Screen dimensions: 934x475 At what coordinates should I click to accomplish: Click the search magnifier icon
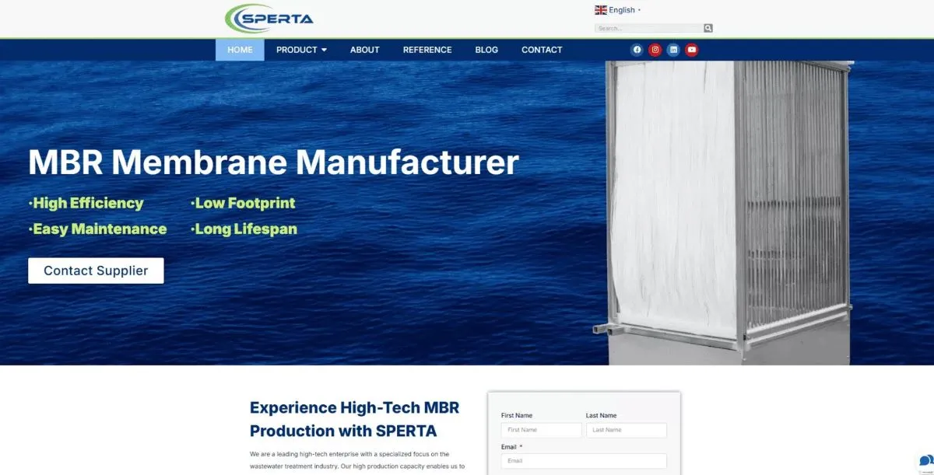tap(708, 27)
